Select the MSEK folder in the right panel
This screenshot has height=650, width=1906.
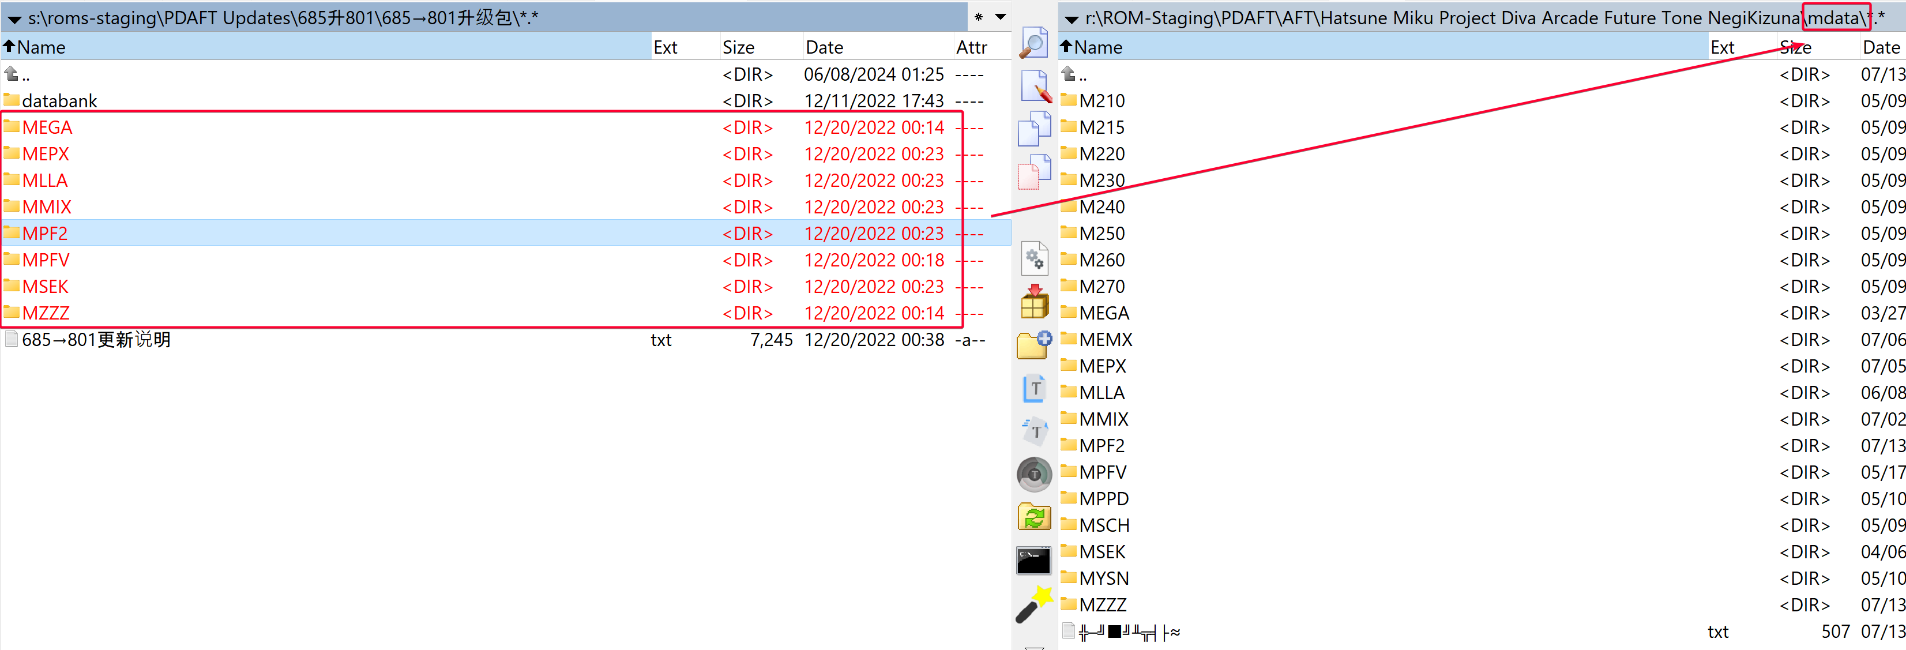coord(1482,553)
